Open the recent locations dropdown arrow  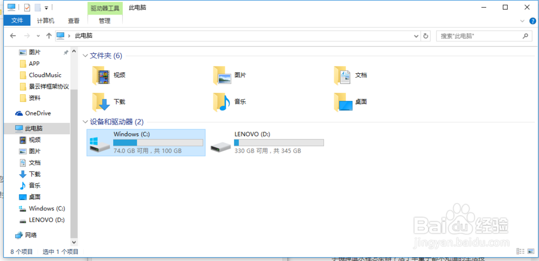[x=38, y=36]
